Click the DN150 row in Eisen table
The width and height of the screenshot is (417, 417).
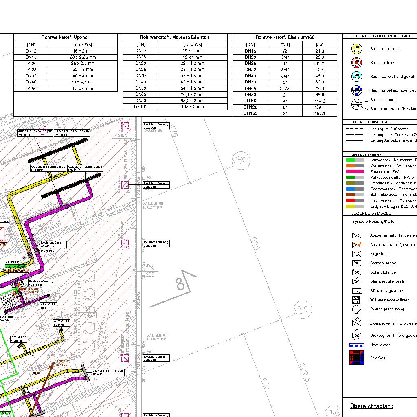[x=285, y=113]
